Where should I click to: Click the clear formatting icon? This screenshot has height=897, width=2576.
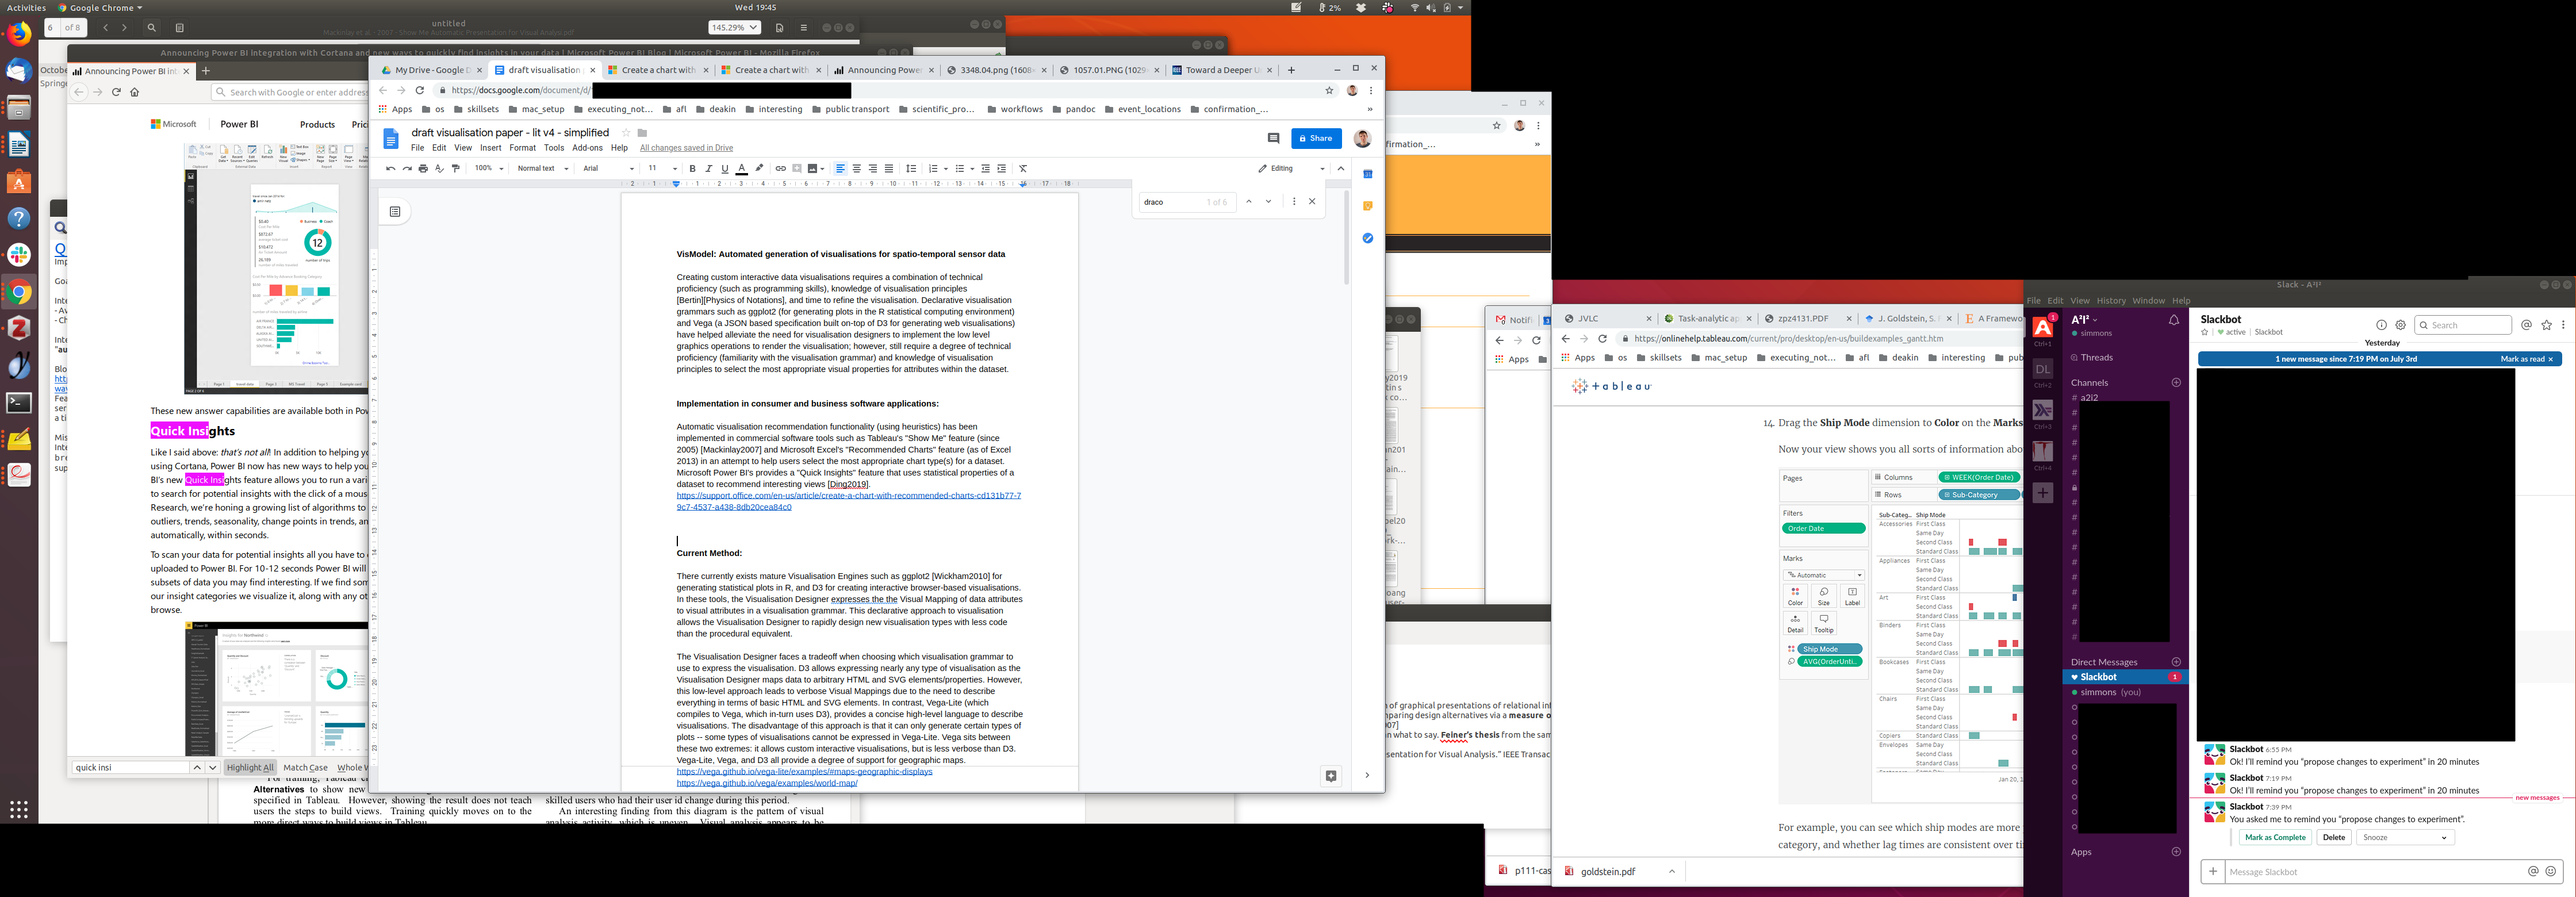[1023, 169]
